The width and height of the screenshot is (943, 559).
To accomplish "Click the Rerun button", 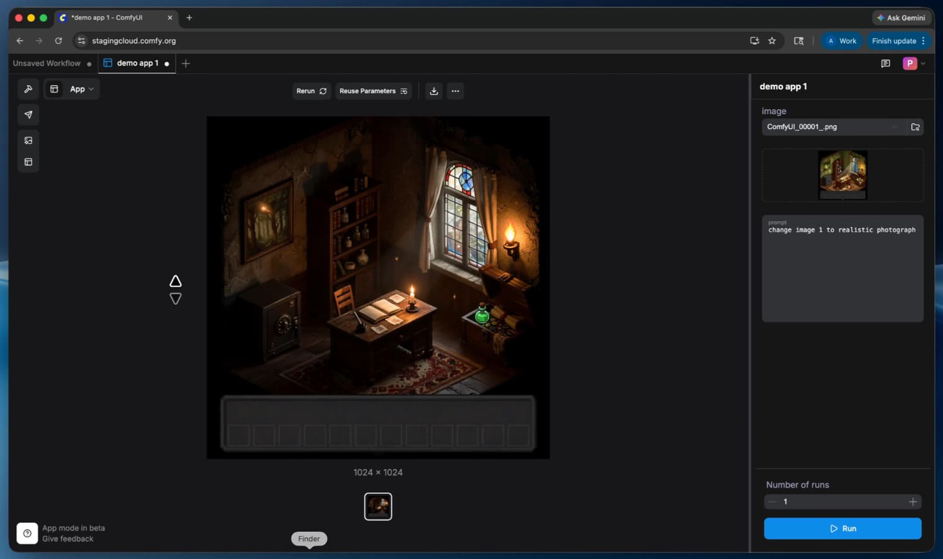I will pyautogui.click(x=311, y=91).
